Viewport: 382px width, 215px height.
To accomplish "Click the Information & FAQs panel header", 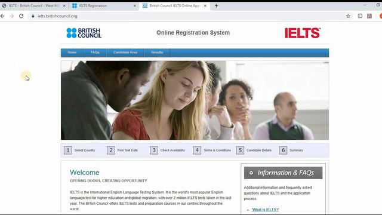I will pos(283,173).
